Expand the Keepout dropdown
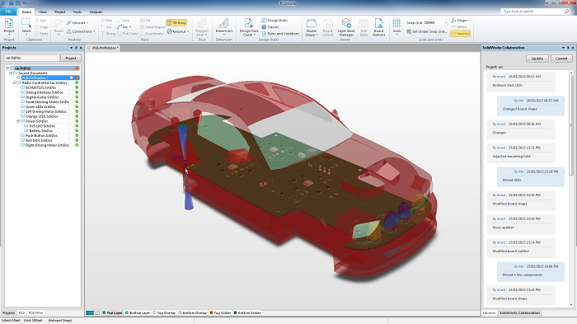This screenshot has height=324, width=577. pyautogui.click(x=188, y=31)
